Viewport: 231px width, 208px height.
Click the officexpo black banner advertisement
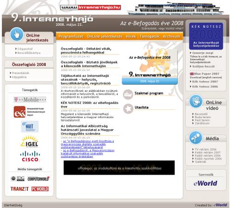point(119,168)
